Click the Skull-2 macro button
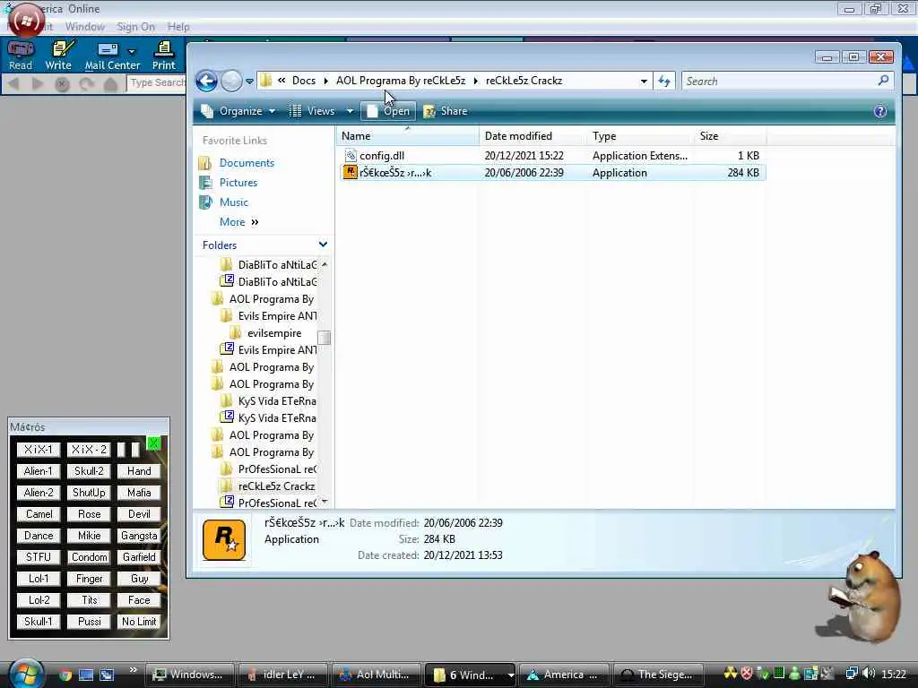This screenshot has height=688, width=918. tap(89, 471)
